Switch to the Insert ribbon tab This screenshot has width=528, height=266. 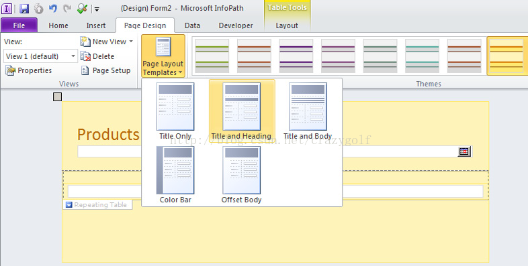pyautogui.click(x=96, y=25)
